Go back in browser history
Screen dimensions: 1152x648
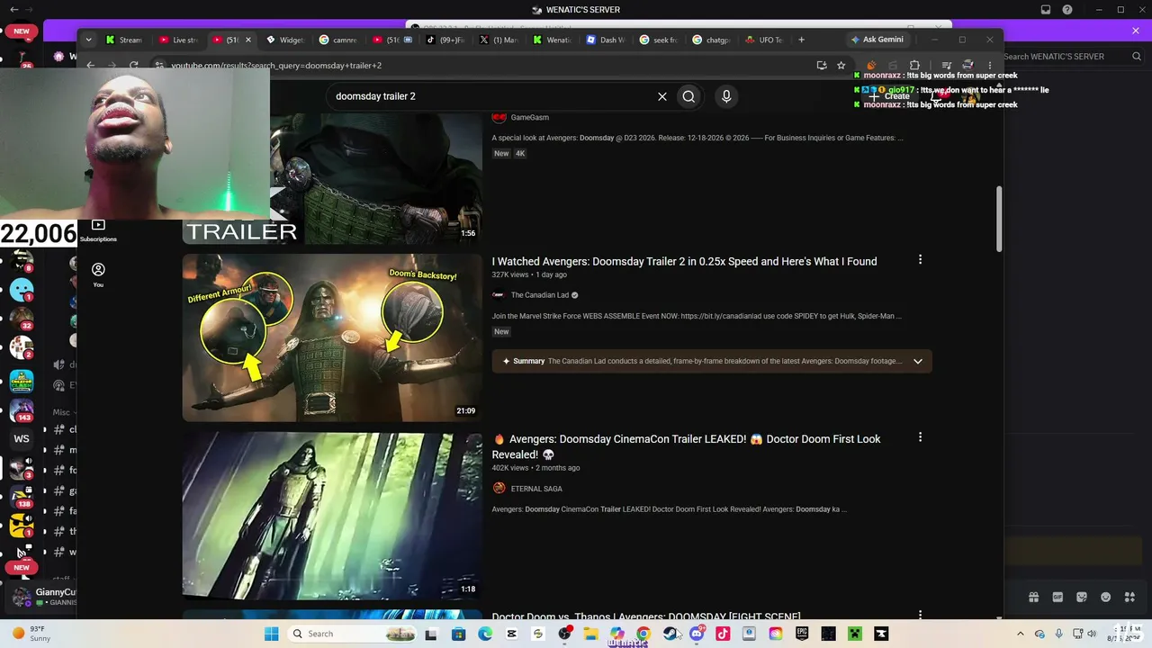point(91,65)
